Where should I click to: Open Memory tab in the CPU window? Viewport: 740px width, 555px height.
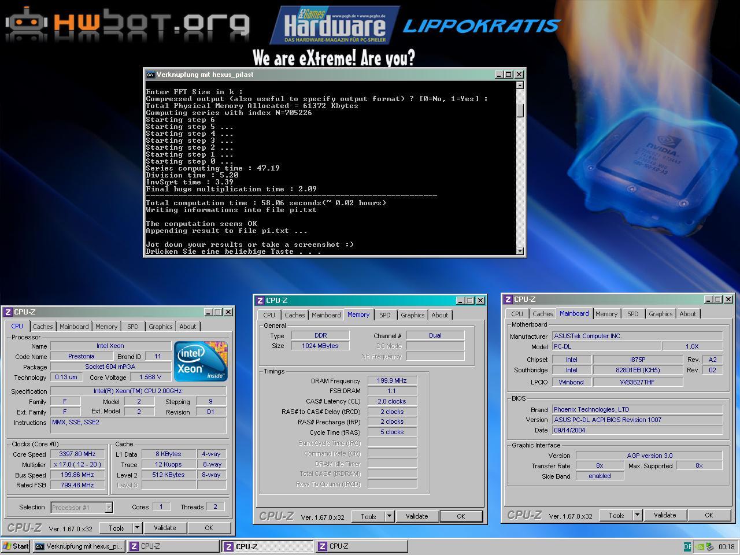click(x=106, y=327)
